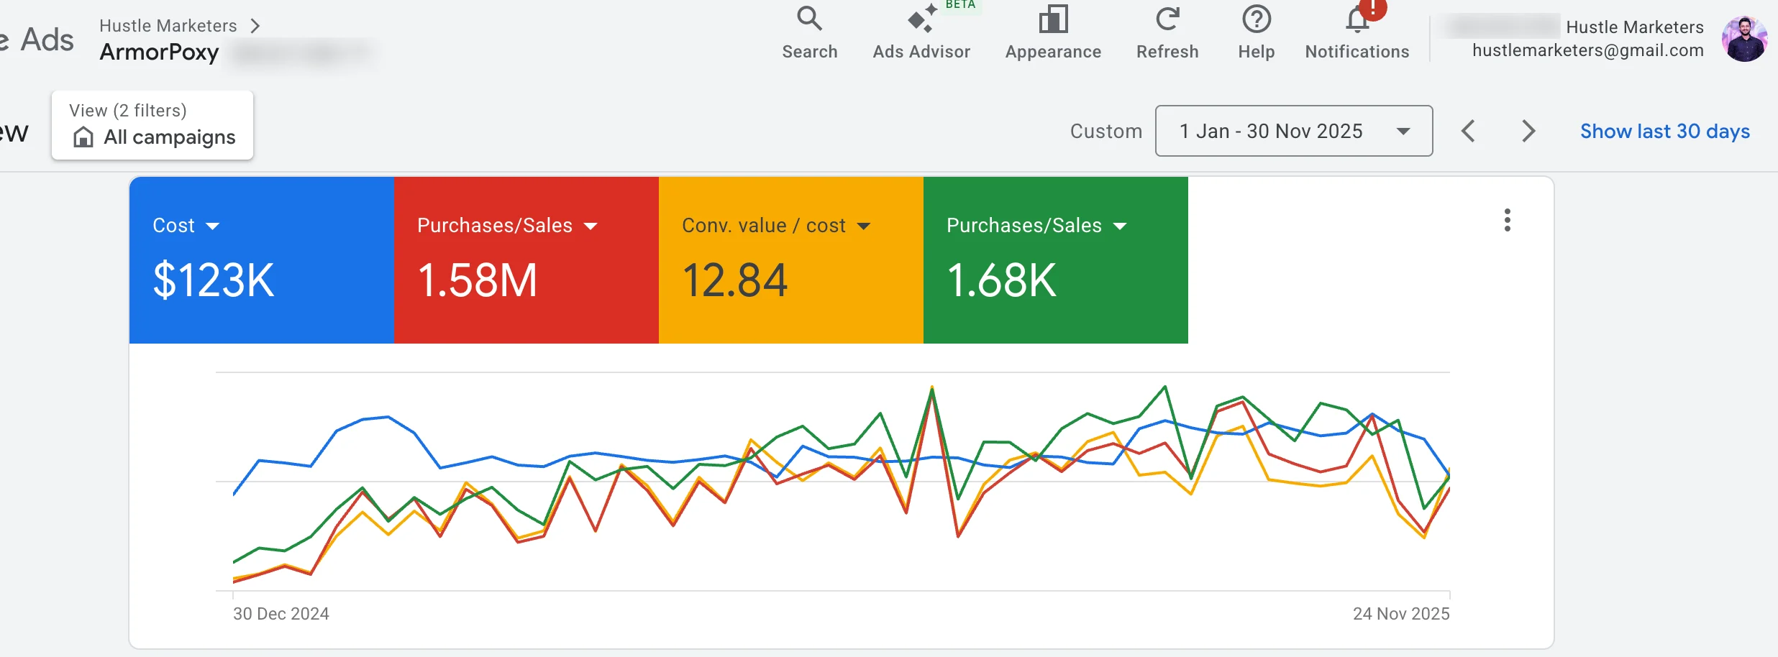Image resolution: width=1778 pixels, height=657 pixels.
Task: Open the View (2 filters) selector
Action: click(152, 124)
